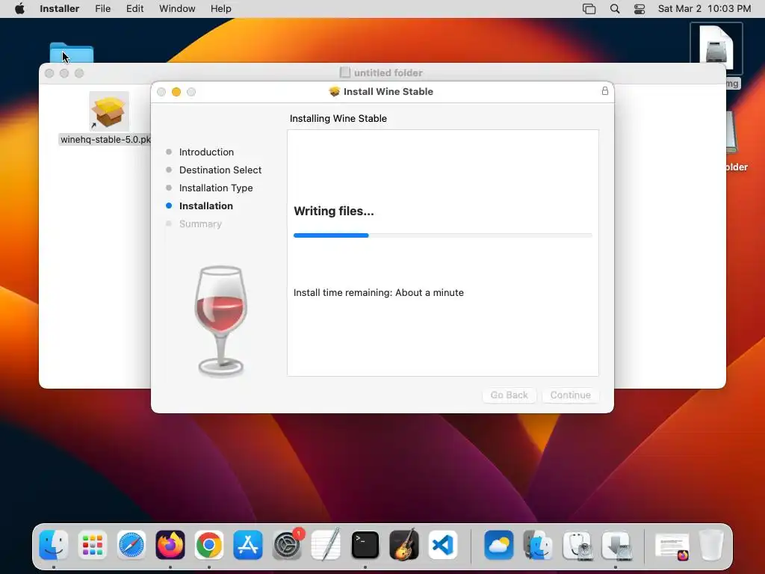This screenshot has height=574, width=765.
Task: Launch Terminal from the Dock
Action: point(365,545)
